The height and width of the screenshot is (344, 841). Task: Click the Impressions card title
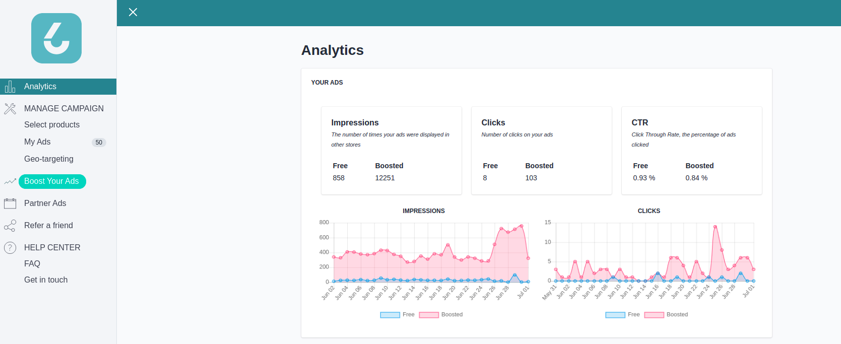tap(355, 123)
